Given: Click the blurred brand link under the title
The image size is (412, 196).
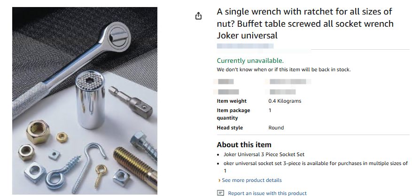Looking at the screenshot, I should tap(245, 46).
